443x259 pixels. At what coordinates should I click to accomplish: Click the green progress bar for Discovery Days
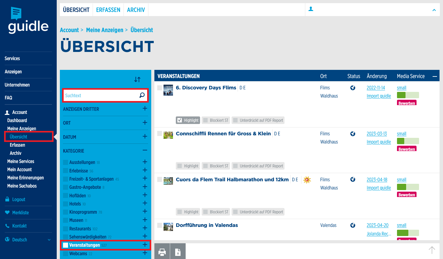[408, 95]
